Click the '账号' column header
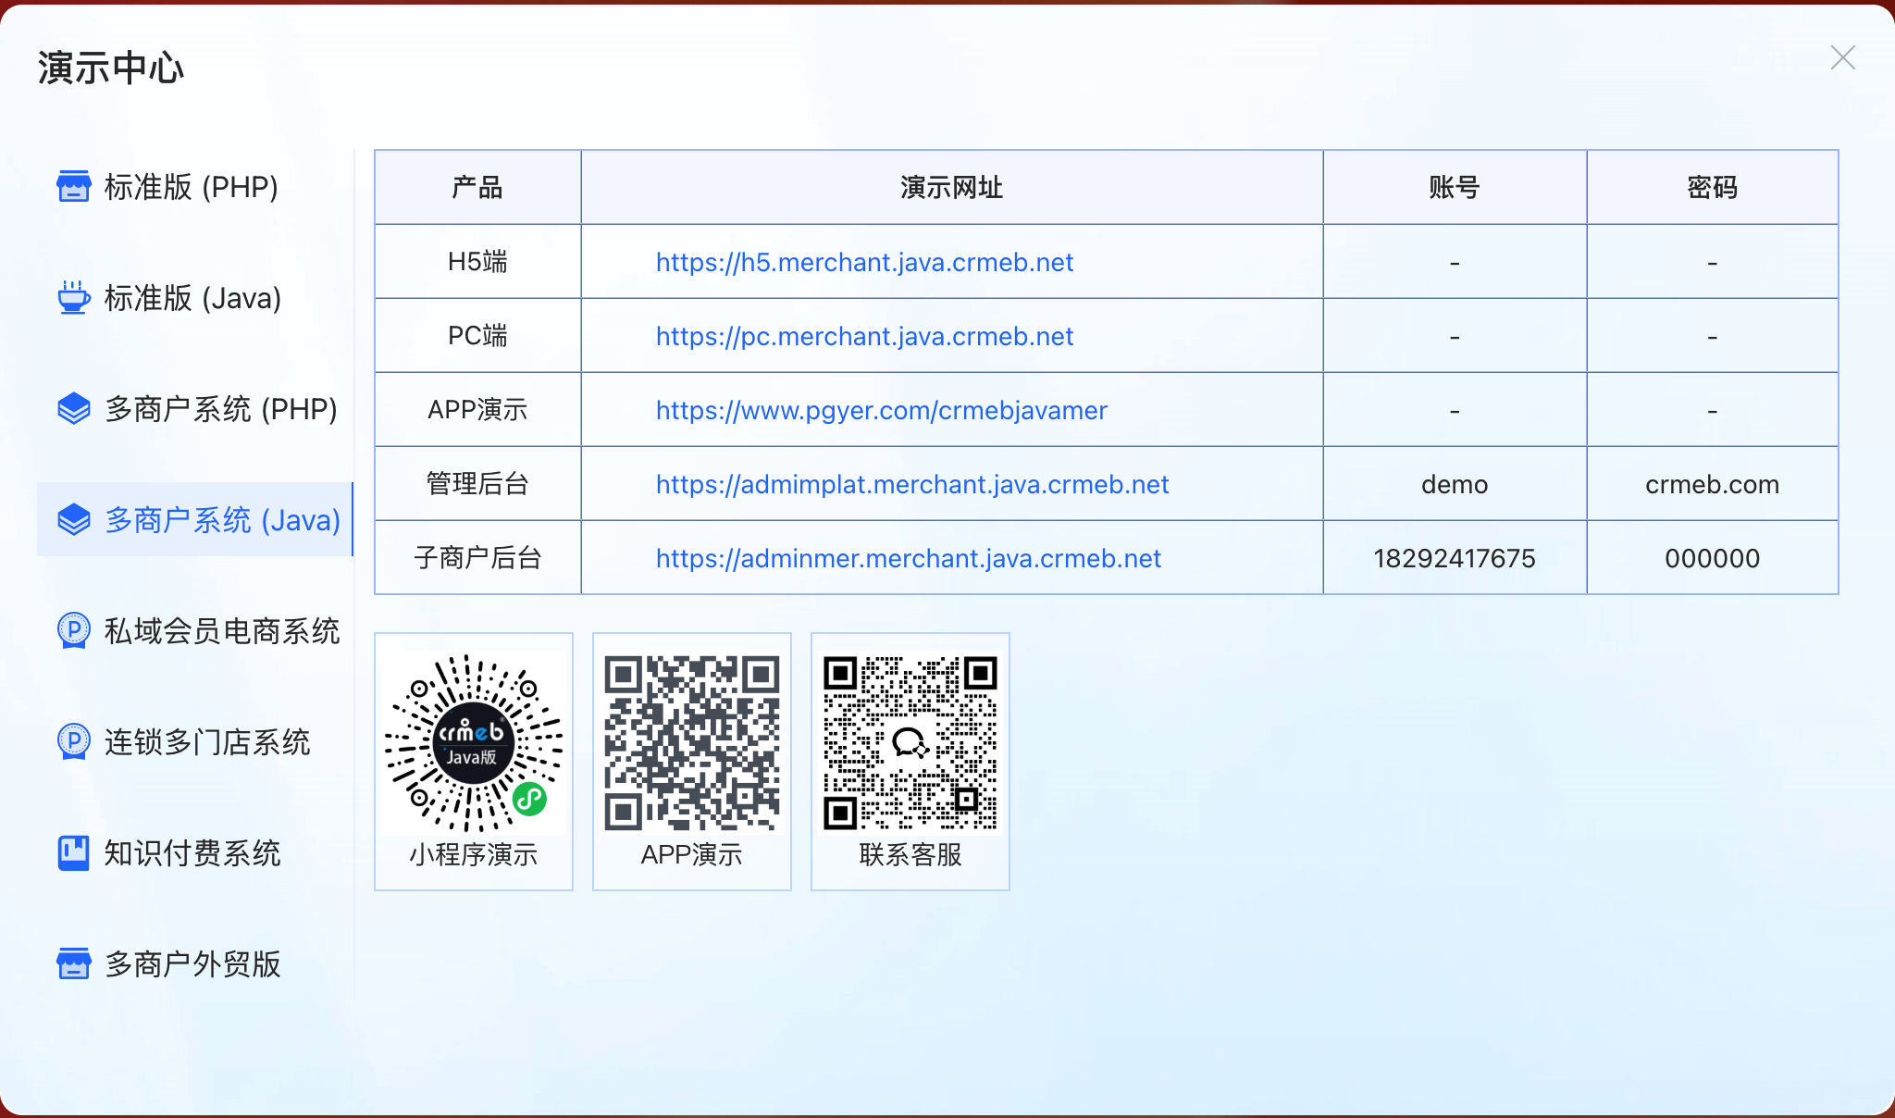 pos(1455,187)
